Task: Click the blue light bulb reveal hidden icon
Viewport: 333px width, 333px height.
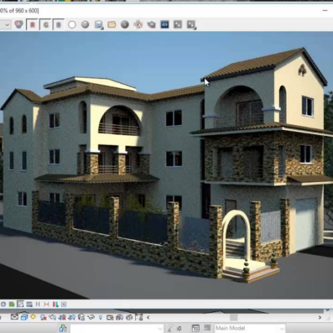Action: pos(100,317)
